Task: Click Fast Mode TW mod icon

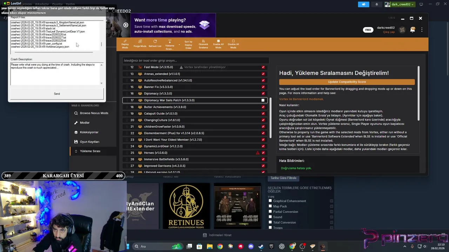Action: pyautogui.click(x=140, y=67)
